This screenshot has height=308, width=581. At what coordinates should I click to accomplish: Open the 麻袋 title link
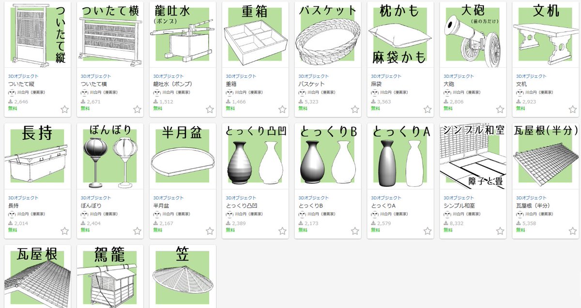[377, 84]
